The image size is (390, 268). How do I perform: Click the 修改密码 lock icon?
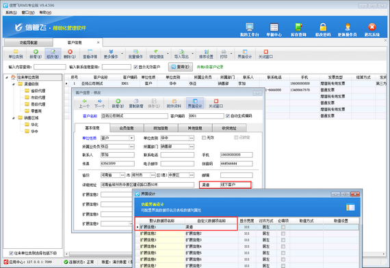[x=323, y=27]
